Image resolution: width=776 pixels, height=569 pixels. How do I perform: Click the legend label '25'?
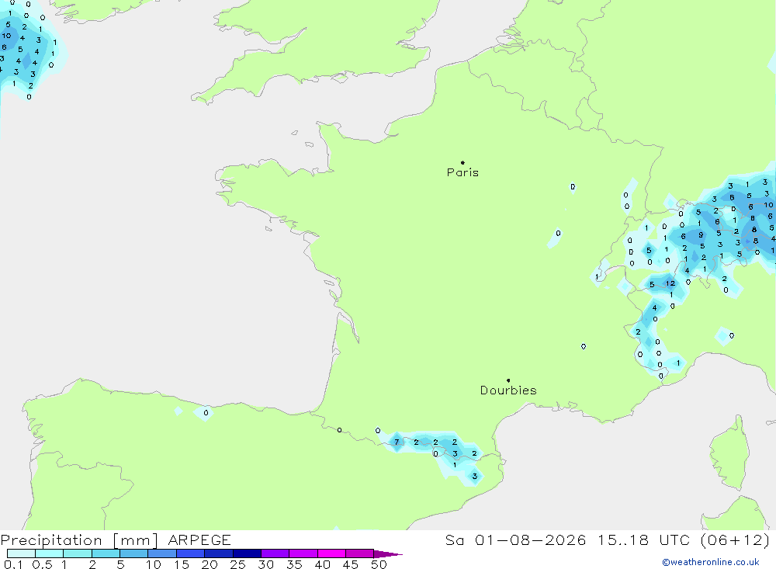pos(237,564)
